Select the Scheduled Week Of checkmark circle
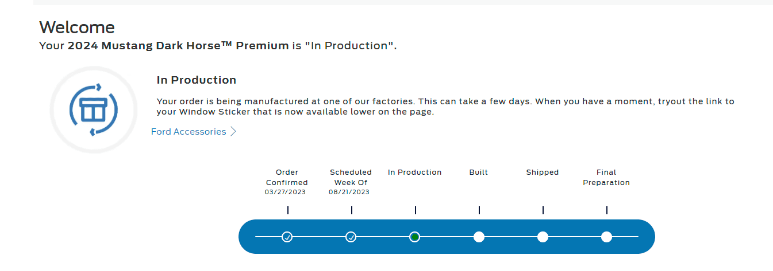 [x=351, y=237]
